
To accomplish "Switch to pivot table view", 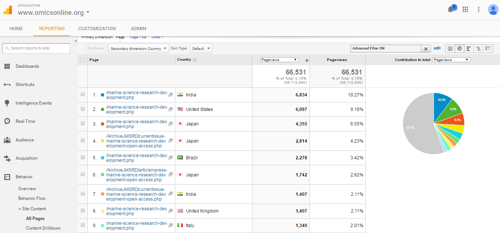I will point(488,48).
